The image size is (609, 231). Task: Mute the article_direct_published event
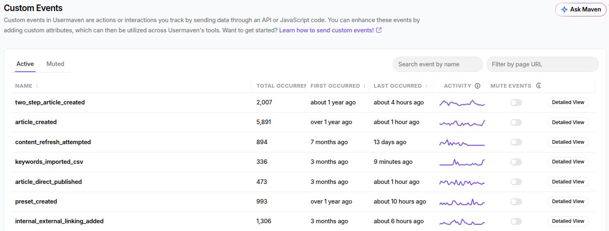(516, 182)
